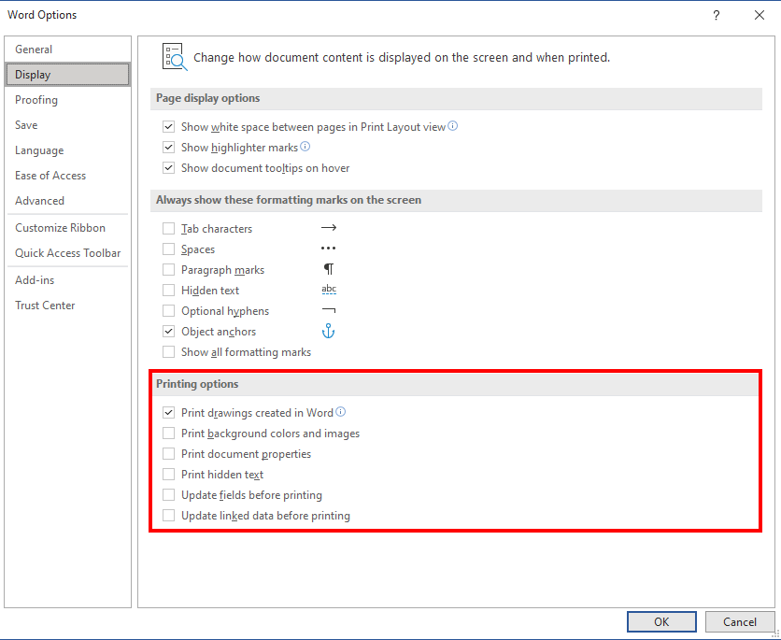Click the tab character arrow symbol
This screenshot has height=640, width=781.
(x=329, y=228)
